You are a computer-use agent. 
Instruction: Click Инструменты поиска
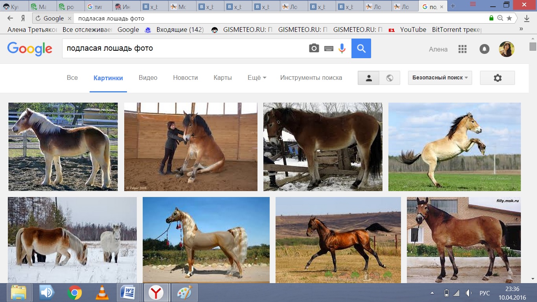[311, 78]
